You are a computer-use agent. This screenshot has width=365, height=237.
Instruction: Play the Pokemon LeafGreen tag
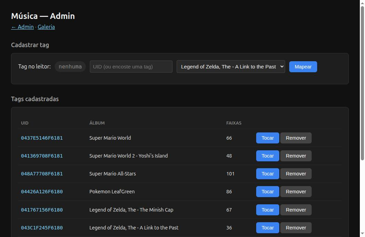coord(268,192)
